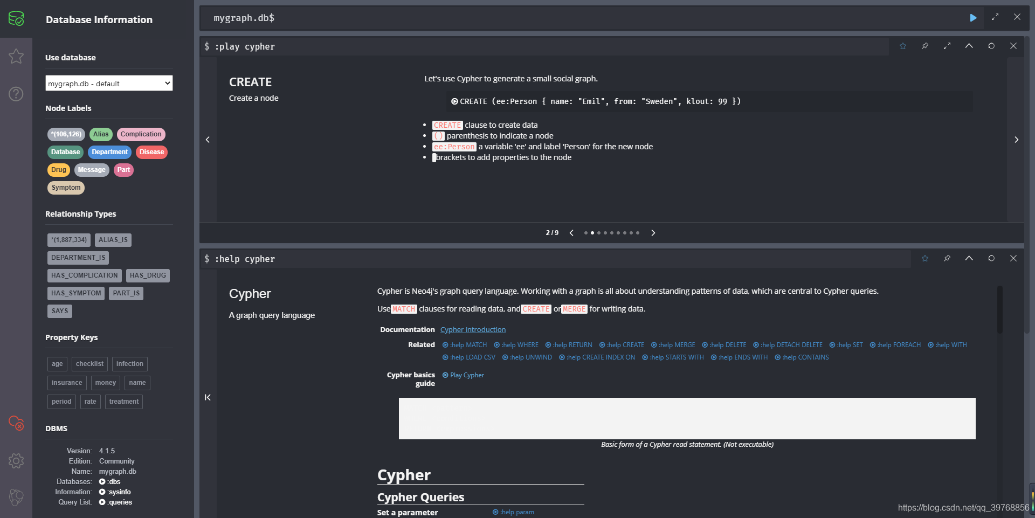
Task: Select the Alias node label
Action: coord(101,134)
